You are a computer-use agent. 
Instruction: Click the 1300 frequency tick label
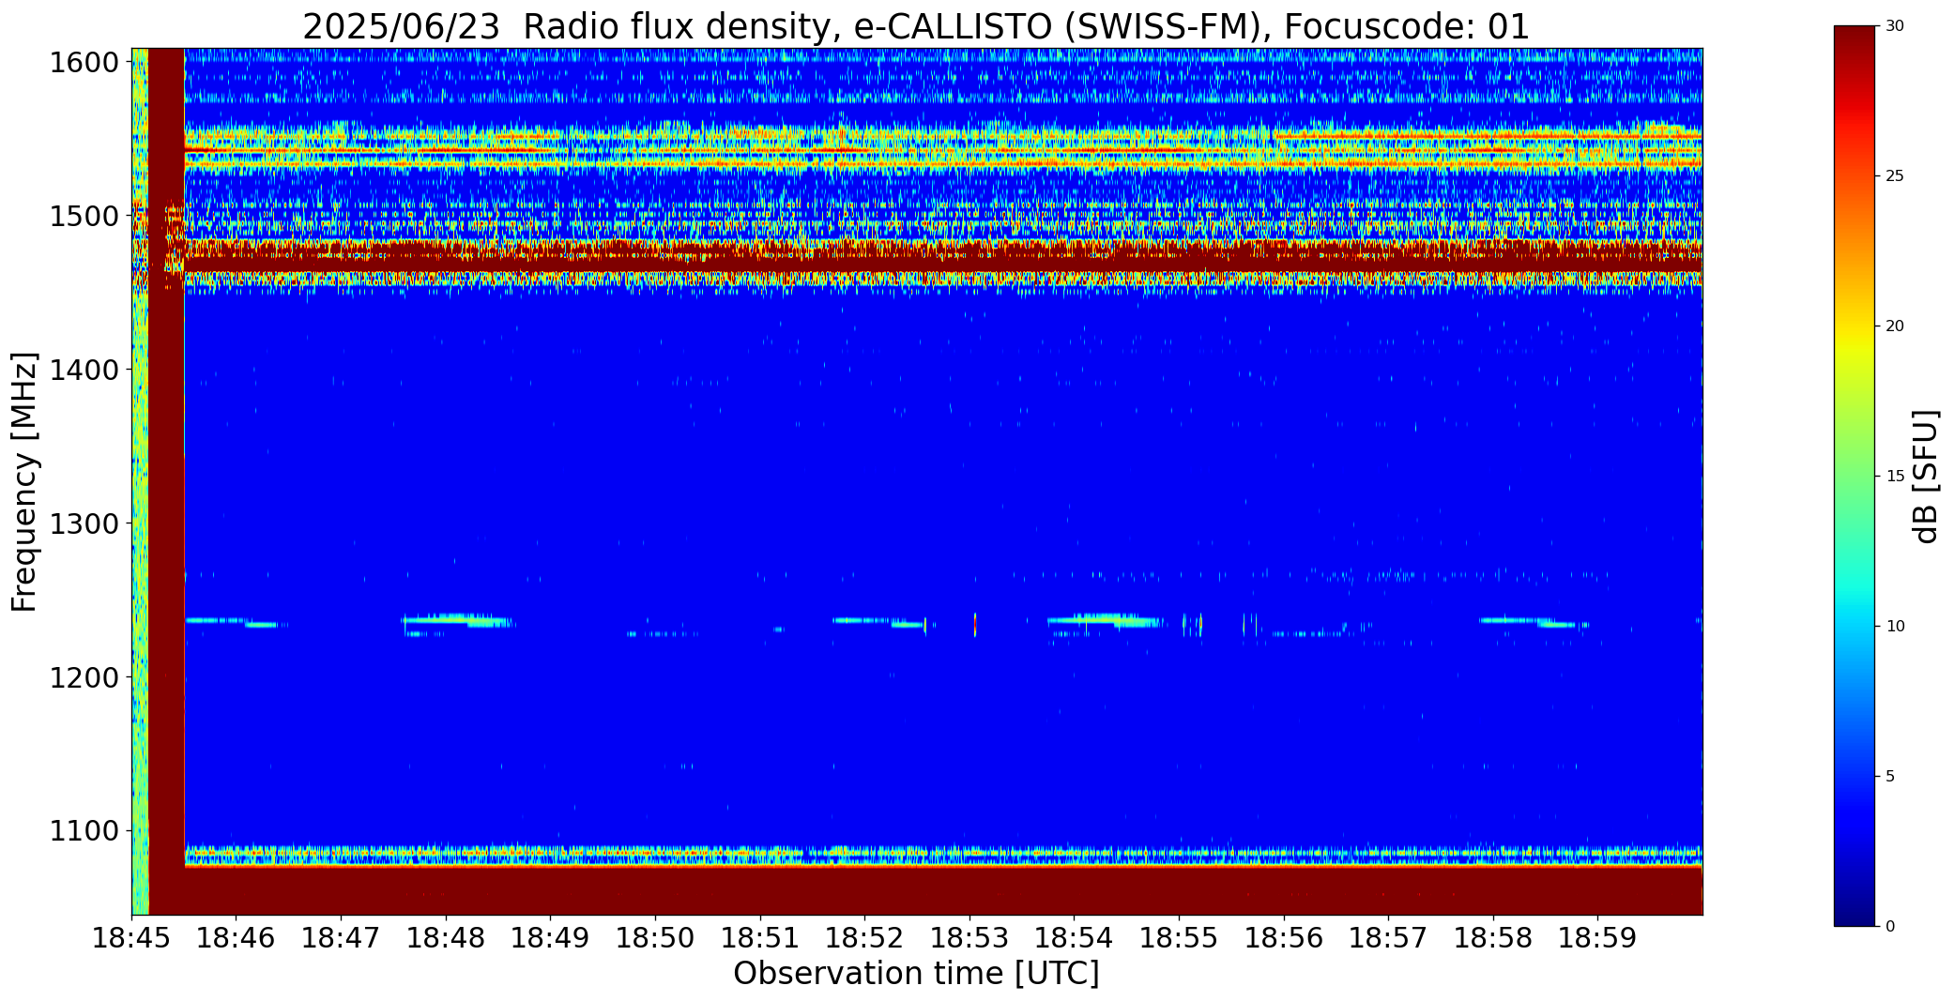point(84,523)
